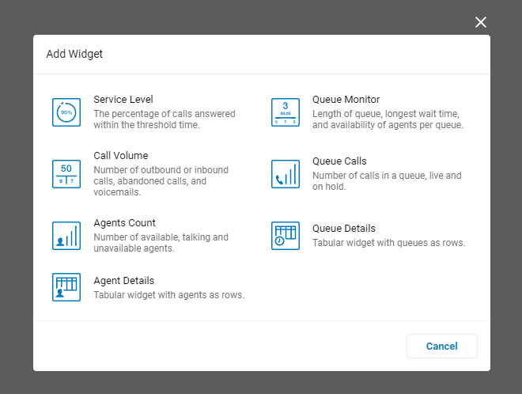
Task: Click the Queue Monitor title
Action: (346, 100)
